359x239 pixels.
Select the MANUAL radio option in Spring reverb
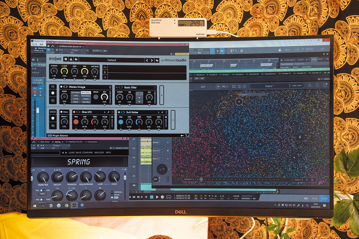tap(112, 192)
